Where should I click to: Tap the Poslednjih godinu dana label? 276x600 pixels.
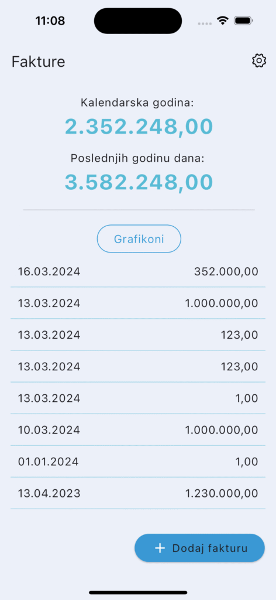pos(137,158)
